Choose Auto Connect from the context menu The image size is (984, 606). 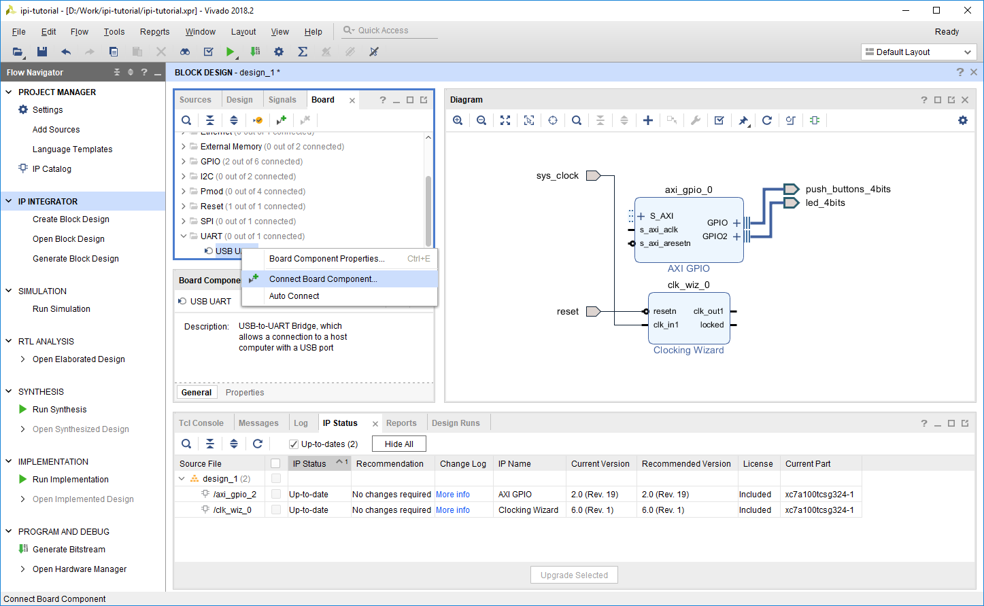click(340, 296)
